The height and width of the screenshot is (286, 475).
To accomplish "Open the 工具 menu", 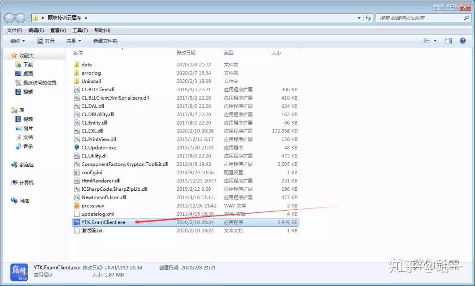I will click(x=79, y=30).
